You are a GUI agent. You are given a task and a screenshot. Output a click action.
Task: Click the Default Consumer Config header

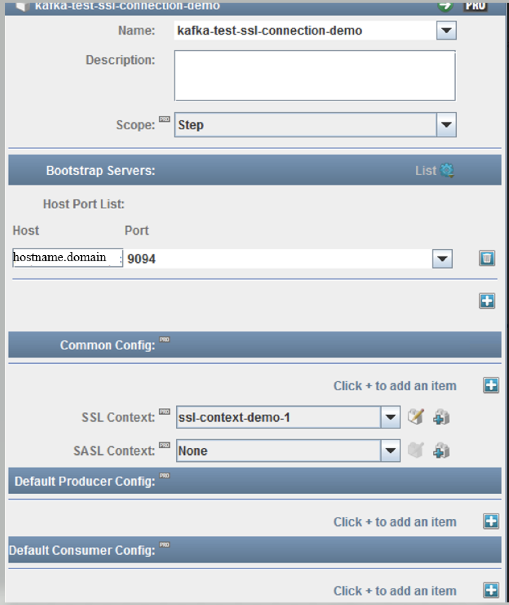[x=255, y=550]
